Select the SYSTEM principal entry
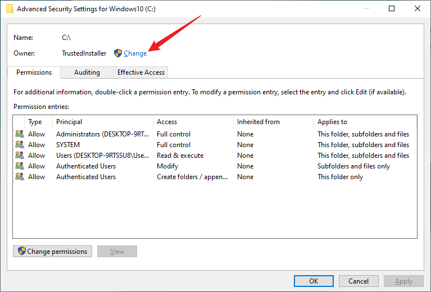The width and height of the screenshot is (431, 292). pos(68,145)
